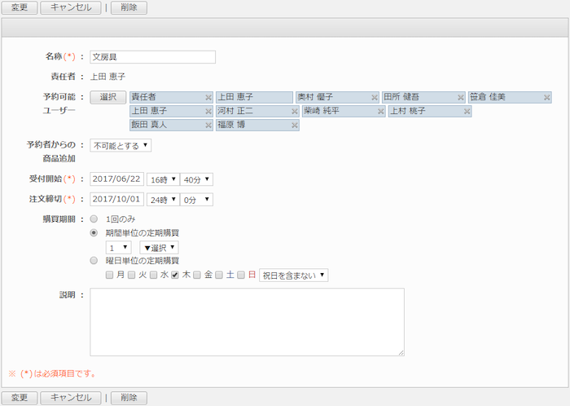Image resolution: width=570 pixels, height=406 pixels.
Task: Open the 不可能とする dropdown
Action: [x=121, y=146]
